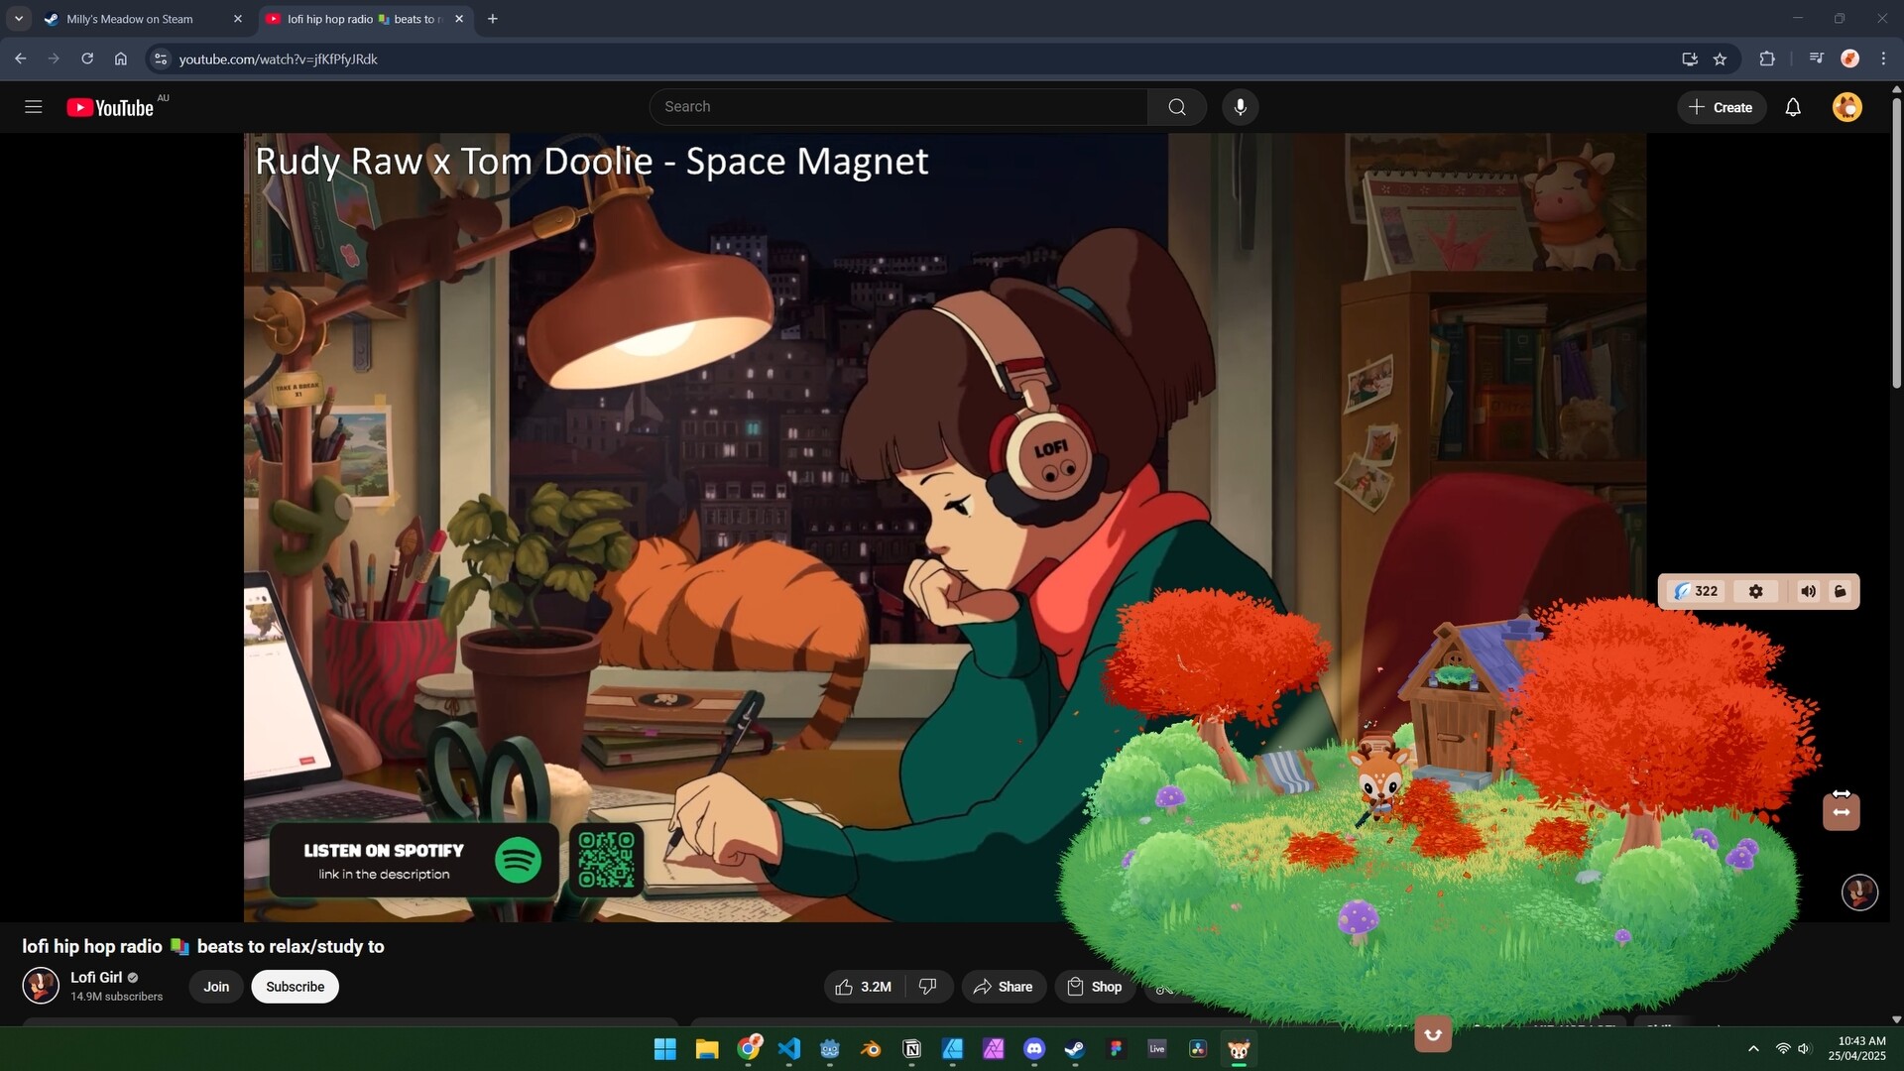Open YouTube notifications bell
Screen dimensions: 1904x1071
pos(1794,106)
